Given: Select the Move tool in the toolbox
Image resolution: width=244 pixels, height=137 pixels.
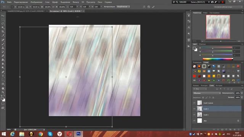Looking at the screenshot, I should click(x=3, y=16).
